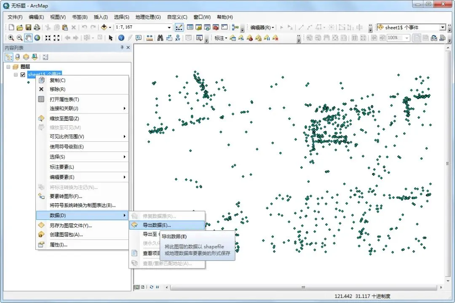Viewport: 455px width, 303px height.
Task: Open the Catalog window icon
Action: tap(199, 27)
